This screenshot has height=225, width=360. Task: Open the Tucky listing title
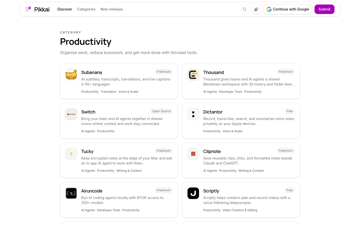pyautogui.click(x=87, y=151)
